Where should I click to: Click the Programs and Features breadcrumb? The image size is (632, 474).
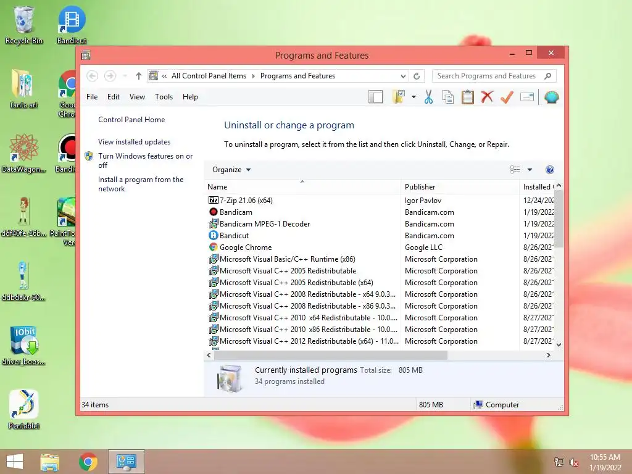[x=297, y=76]
